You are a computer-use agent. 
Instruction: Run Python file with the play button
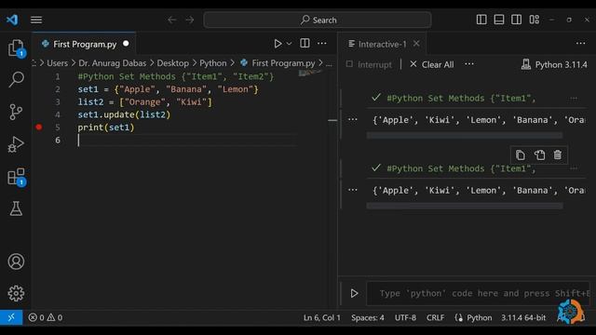click(278, 44)
